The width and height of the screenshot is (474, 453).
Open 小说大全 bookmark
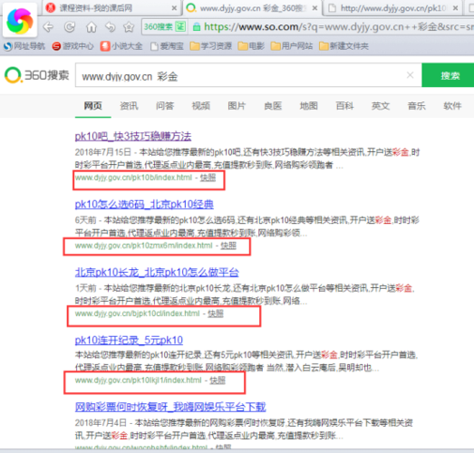[121, 46]
